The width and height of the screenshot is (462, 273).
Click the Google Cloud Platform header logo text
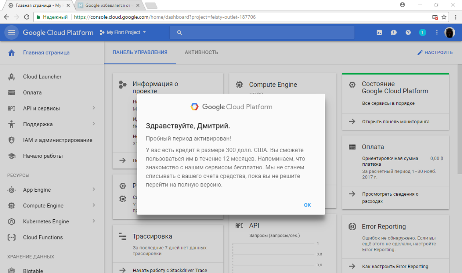[58, 33]
